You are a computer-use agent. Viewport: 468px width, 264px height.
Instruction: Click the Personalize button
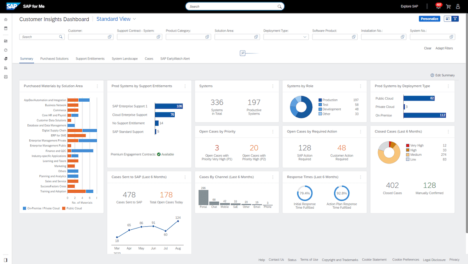(430, 19)
